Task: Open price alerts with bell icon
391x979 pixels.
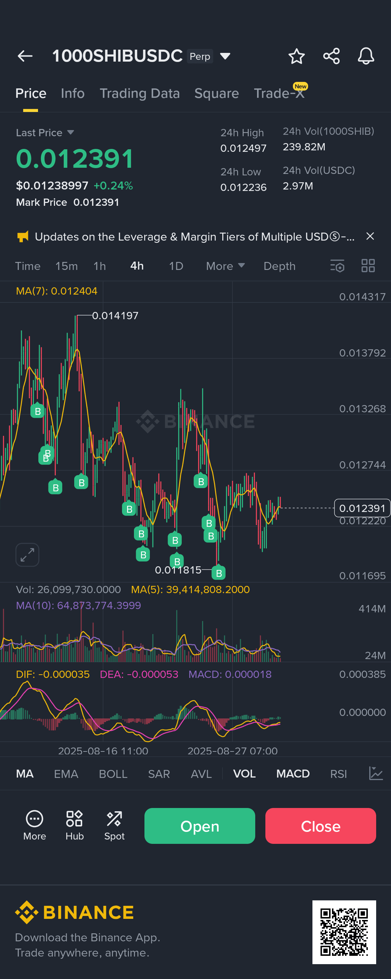Action: click(366, 56)
